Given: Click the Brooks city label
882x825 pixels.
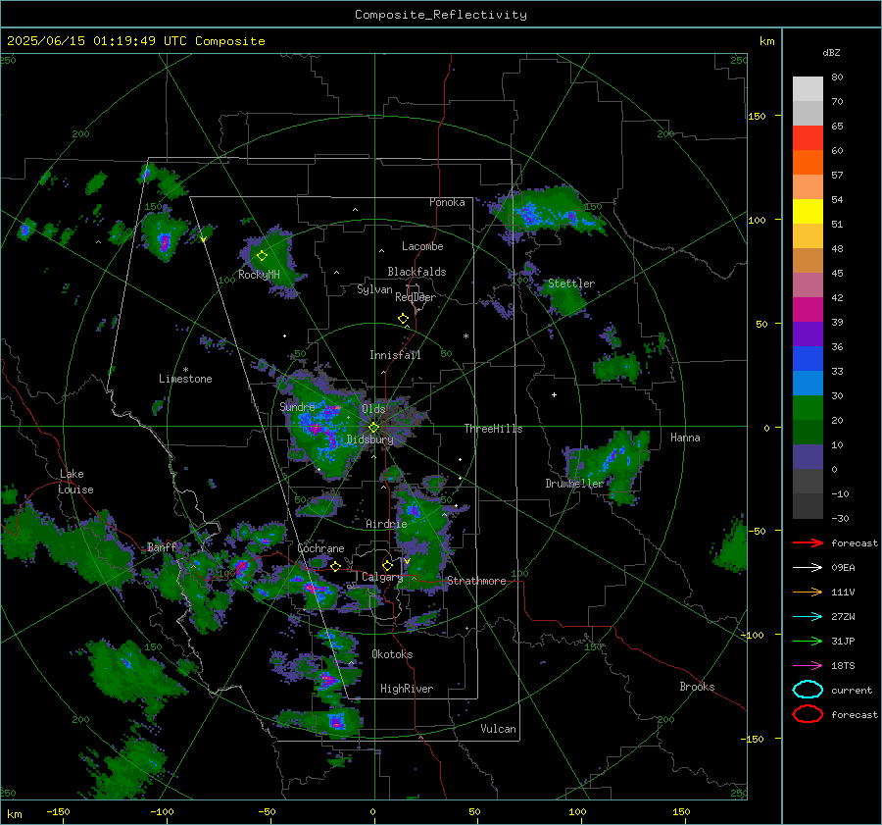Looking at the screenshot, I should click(x=697, y=687).
